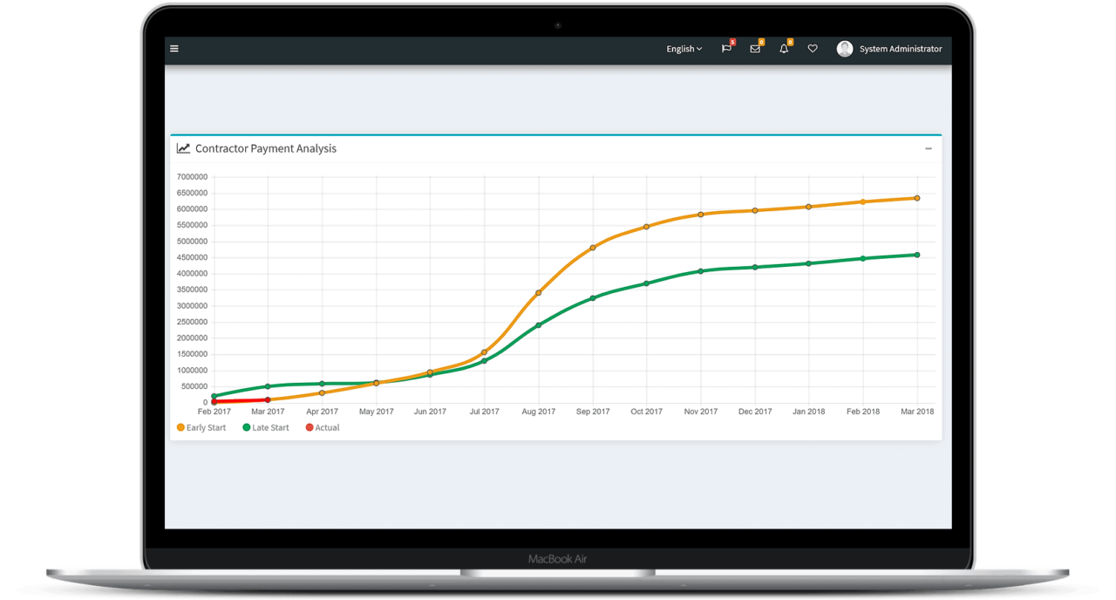
Task: Click the Late Start point at Mar 2017
Action: point(268,386)
